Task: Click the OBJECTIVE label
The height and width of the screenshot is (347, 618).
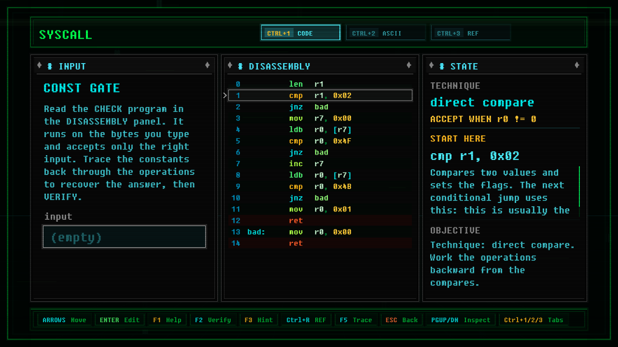Action: [x=455, y=230]
